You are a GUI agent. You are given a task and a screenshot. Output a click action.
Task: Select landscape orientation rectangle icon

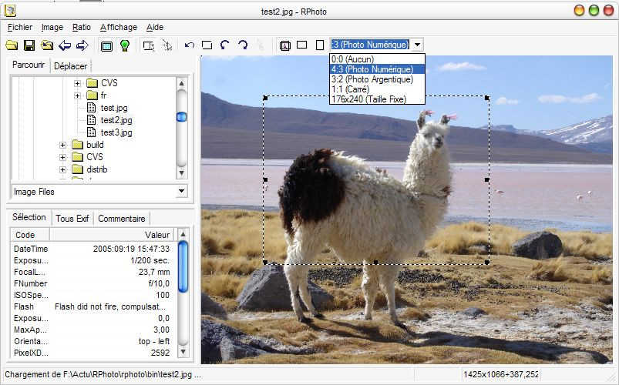[302, 45]
